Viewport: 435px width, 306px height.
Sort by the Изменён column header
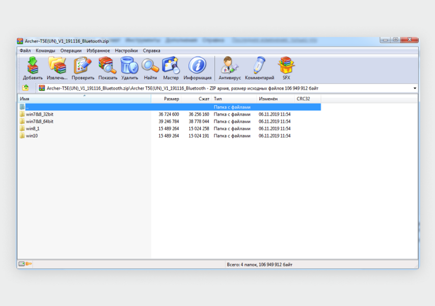point(276,99)
